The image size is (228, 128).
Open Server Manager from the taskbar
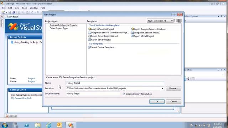coord(16,125)
